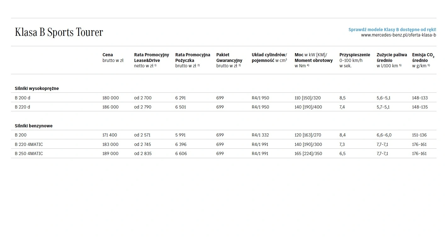The height and width of the screenshot is (239, 445).
Task: Select the 'B 250 4MATIC' model name
Action: 29,153
